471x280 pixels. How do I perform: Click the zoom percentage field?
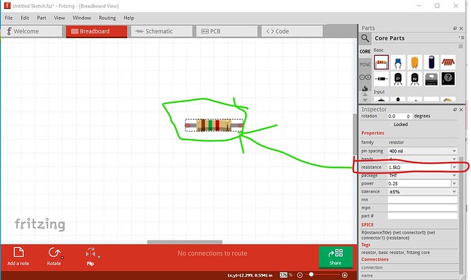(283, 275)
